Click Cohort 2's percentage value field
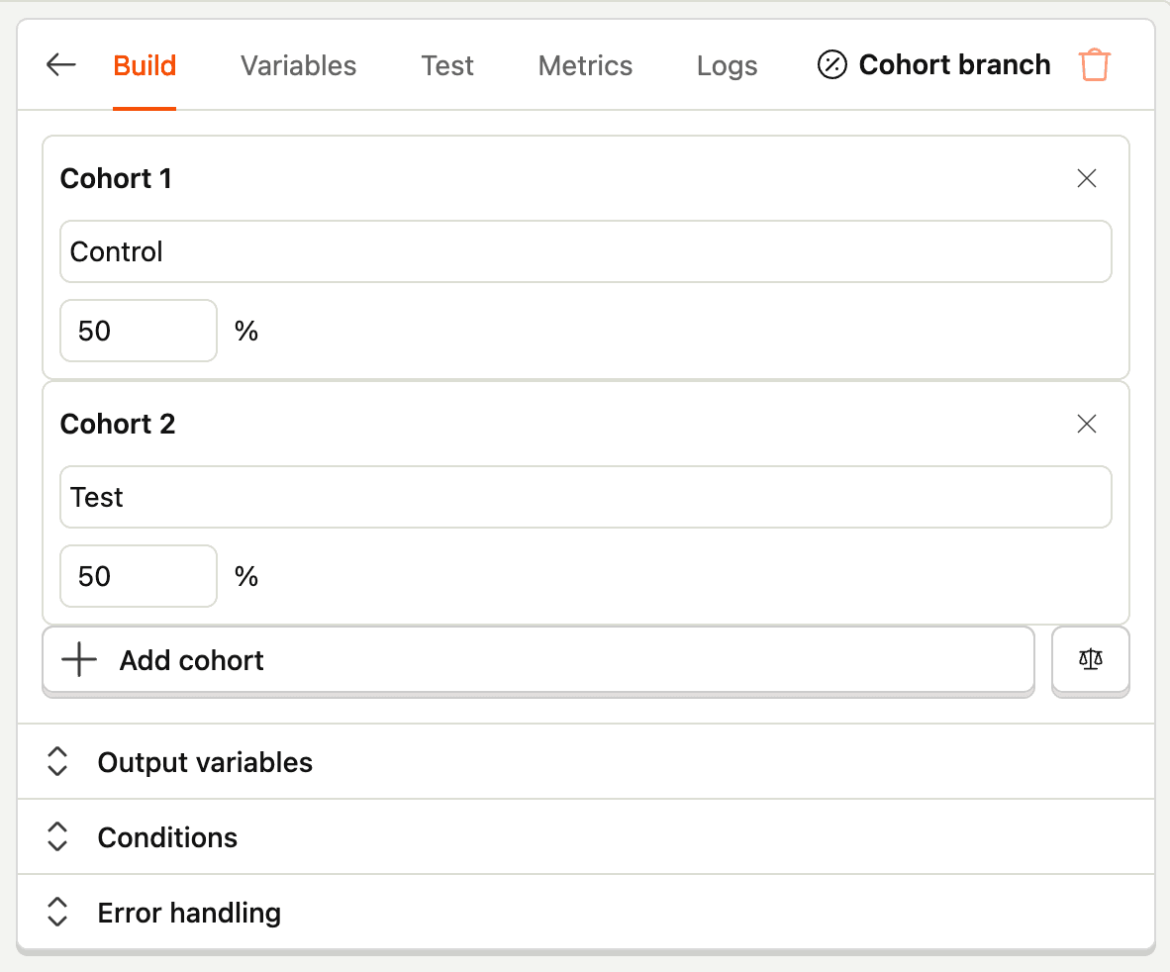Viewport: 1170px width, 972px height. click(138, 576)
